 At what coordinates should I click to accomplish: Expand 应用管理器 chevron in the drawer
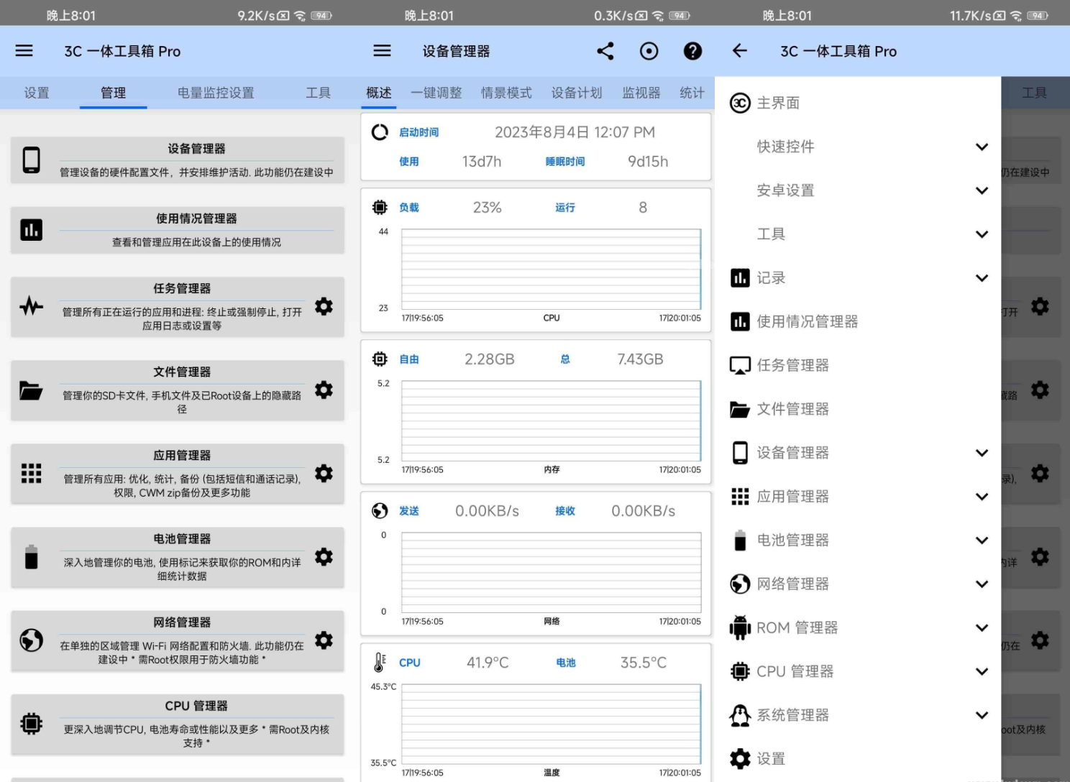pyautogui.click(x=982, y=497)
